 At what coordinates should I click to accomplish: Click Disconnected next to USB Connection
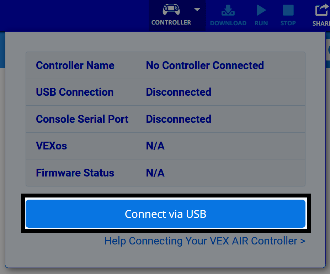(x=179, y=92)
